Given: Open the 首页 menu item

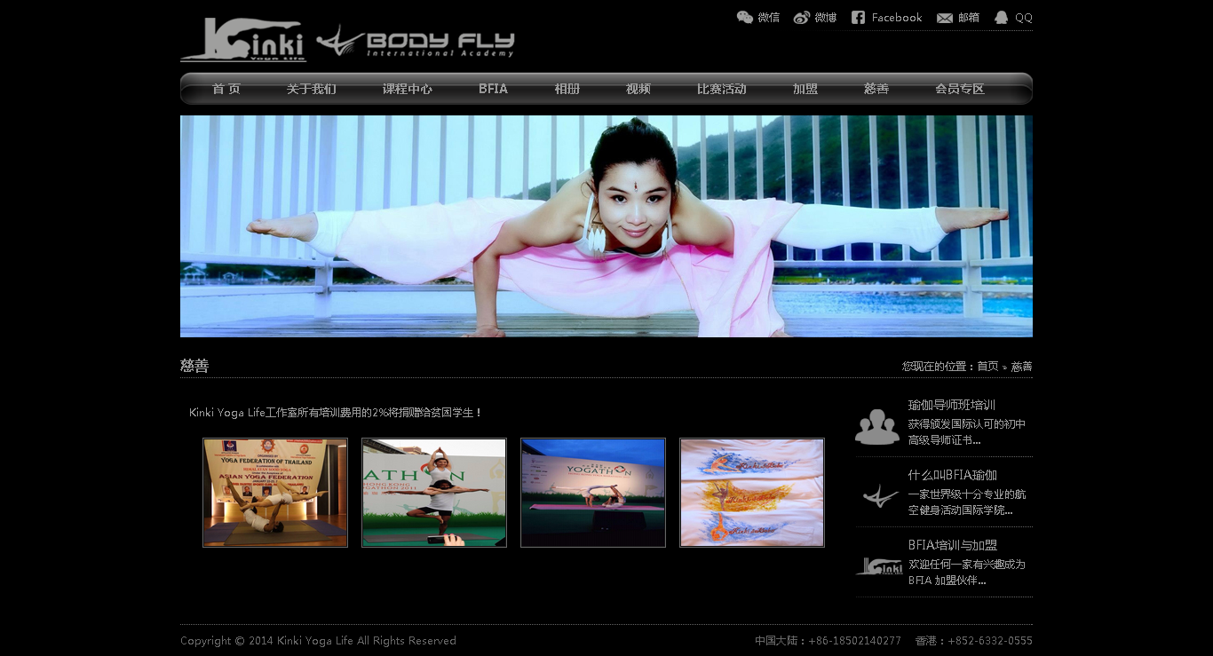Looking at the screenshot, I should pyautogui.click(x=226, y=89).
